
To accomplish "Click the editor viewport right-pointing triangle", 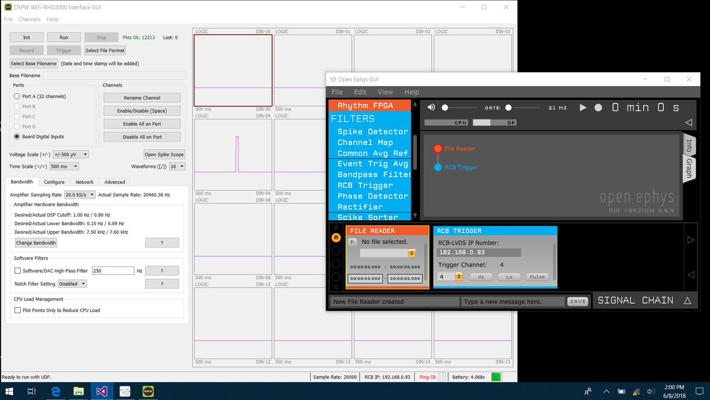I will coord(690,240).
